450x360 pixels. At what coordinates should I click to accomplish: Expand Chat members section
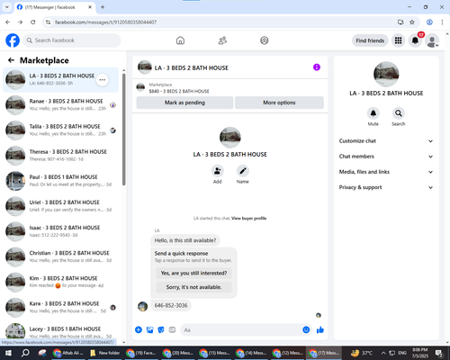pyautogui.click(x=386, y=157)
